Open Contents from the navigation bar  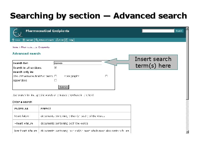pos(28,40)
